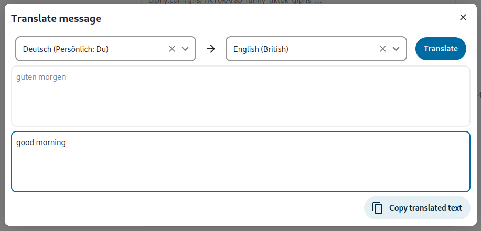Click empty dialog area left of Copy button
The height and width of the screenshot is (231, 481).
pyautogui.click(x=184, y=208)
